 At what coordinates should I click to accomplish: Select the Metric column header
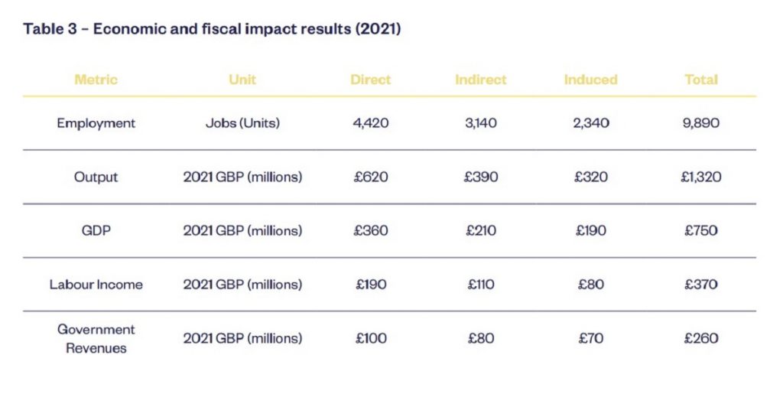(96, 80)
